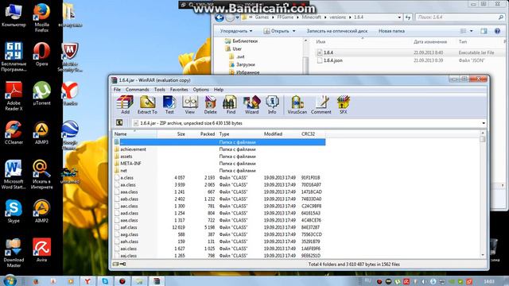This screenshot has width=509, height=286.
Task: Open the View file tool
Action: point(190,105)
